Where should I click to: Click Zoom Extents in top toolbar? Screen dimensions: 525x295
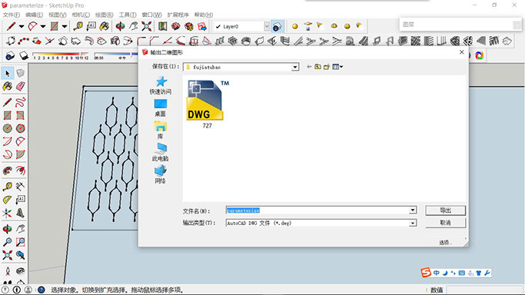coord(146,26)
